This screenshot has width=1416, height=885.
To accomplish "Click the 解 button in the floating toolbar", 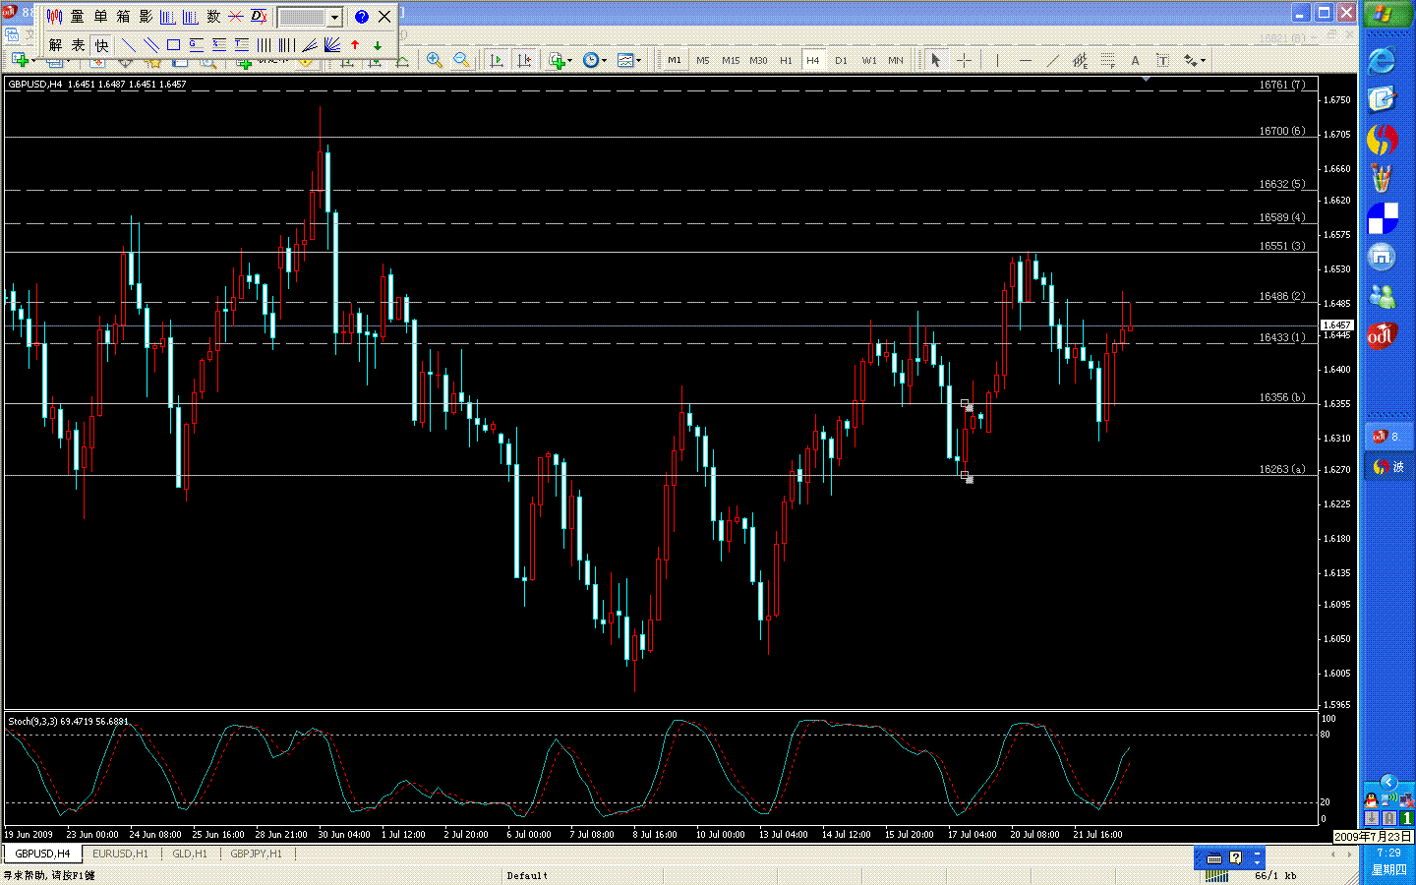I will click(x=55, y=45).
